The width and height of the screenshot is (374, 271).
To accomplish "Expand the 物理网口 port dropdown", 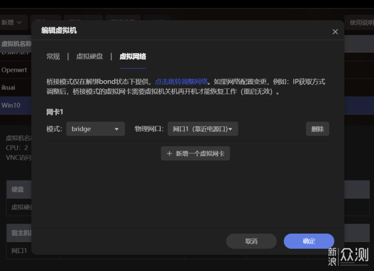I will [202, 129].
